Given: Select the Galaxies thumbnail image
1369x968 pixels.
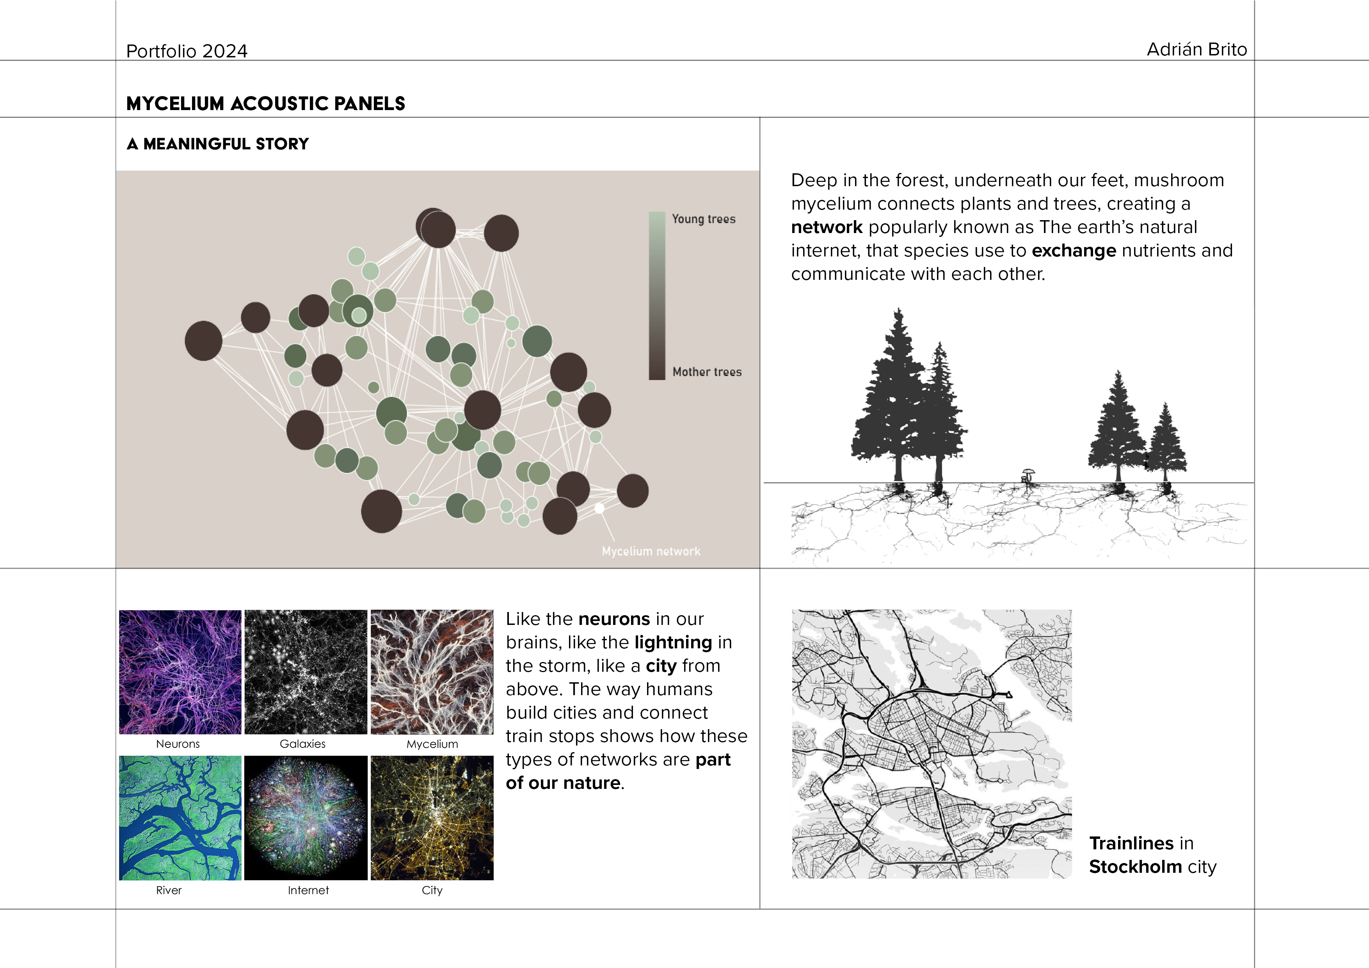Looking at the screenshot, I should 306,672.
